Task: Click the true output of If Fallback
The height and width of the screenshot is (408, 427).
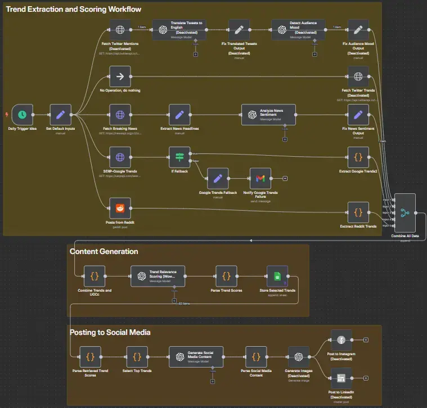Action: 190,153
